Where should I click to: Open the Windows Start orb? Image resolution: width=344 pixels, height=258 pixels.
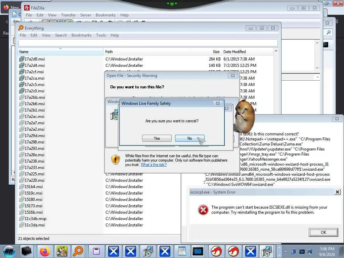(x=9, y=251)
